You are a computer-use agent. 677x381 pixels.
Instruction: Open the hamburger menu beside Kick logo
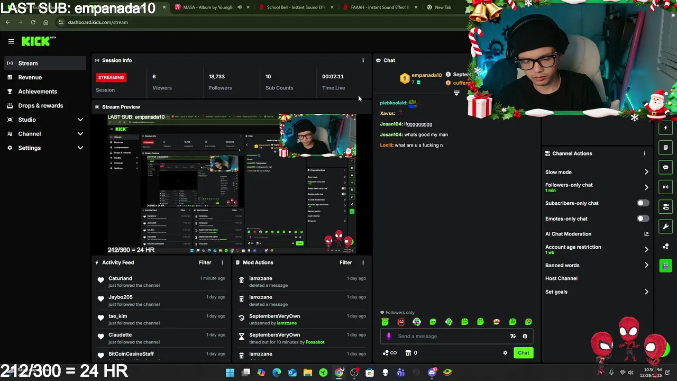point(11,41)
